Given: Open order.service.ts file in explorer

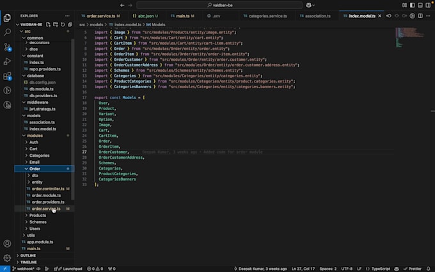Looking at the screenshot, I should (x=46, y=209).
